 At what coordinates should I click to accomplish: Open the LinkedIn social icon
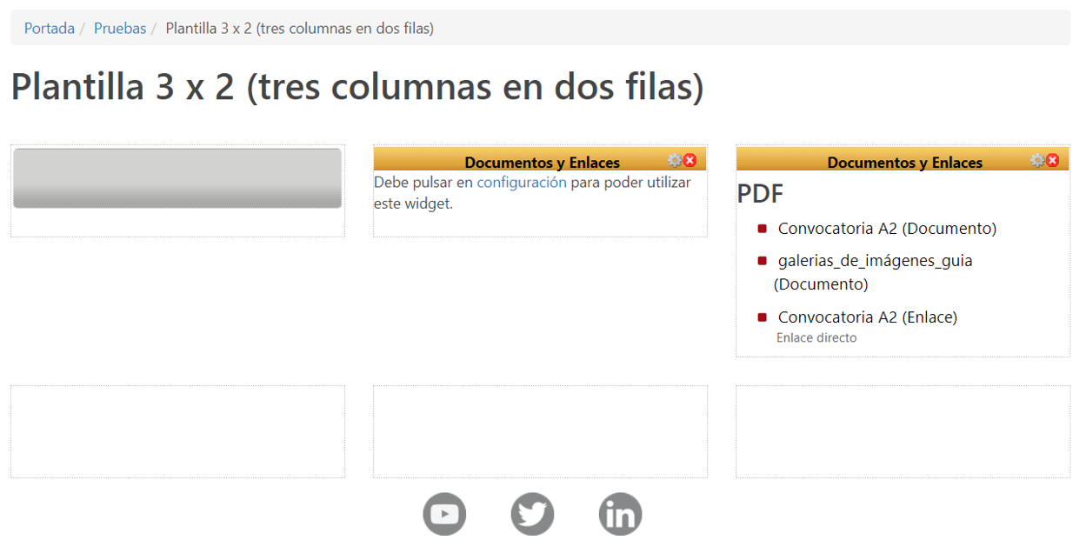pos(620,514)
